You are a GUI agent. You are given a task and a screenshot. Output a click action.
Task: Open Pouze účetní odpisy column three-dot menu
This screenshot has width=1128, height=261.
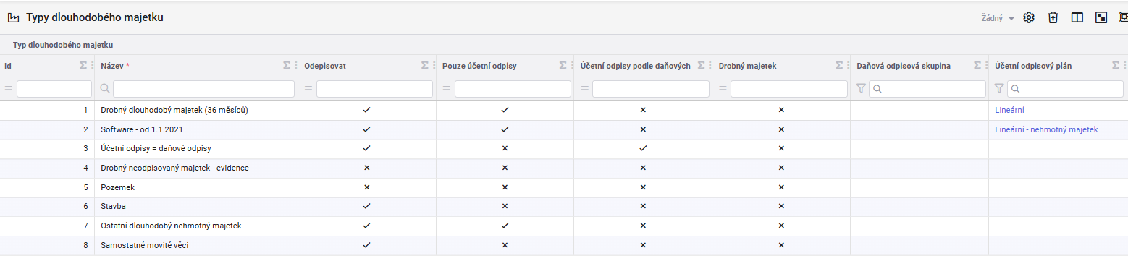click(571, 65)
